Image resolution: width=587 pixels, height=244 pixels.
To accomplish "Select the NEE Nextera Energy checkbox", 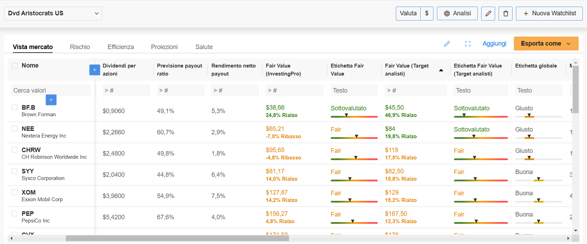I will tap(15, 129).
